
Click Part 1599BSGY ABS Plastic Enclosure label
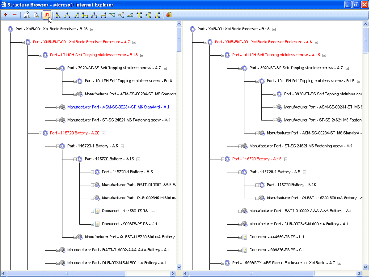pyautogui.click(x=283, y=263)
